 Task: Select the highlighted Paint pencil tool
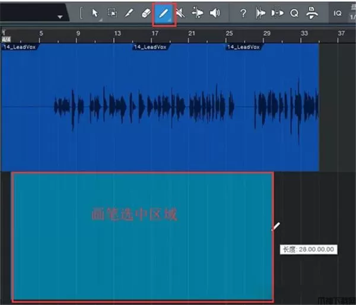pos(164,13)
